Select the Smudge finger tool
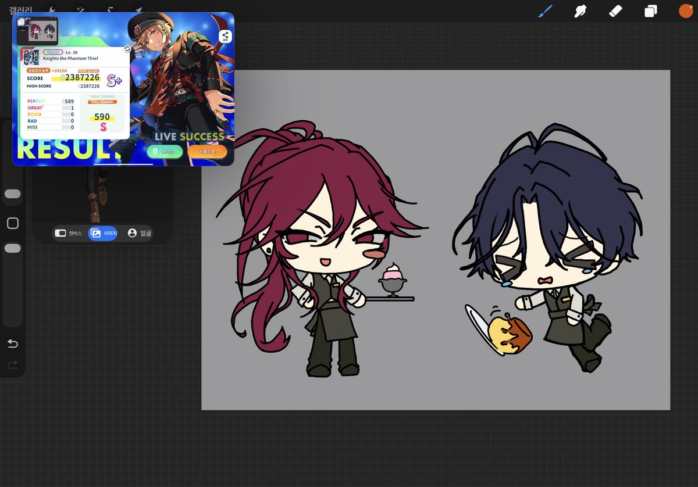 pyautogui.click(x=580, y=11)
